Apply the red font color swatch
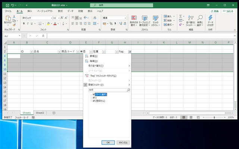 click(x=55, y=23)
